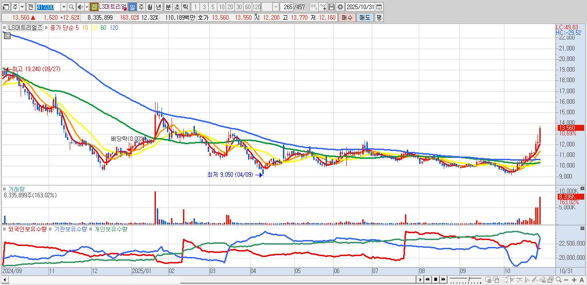The width and height of the screenshot is (587, 285).
Task: Switch to 년 yearly chart period
Action: click(x=158, y=7)
